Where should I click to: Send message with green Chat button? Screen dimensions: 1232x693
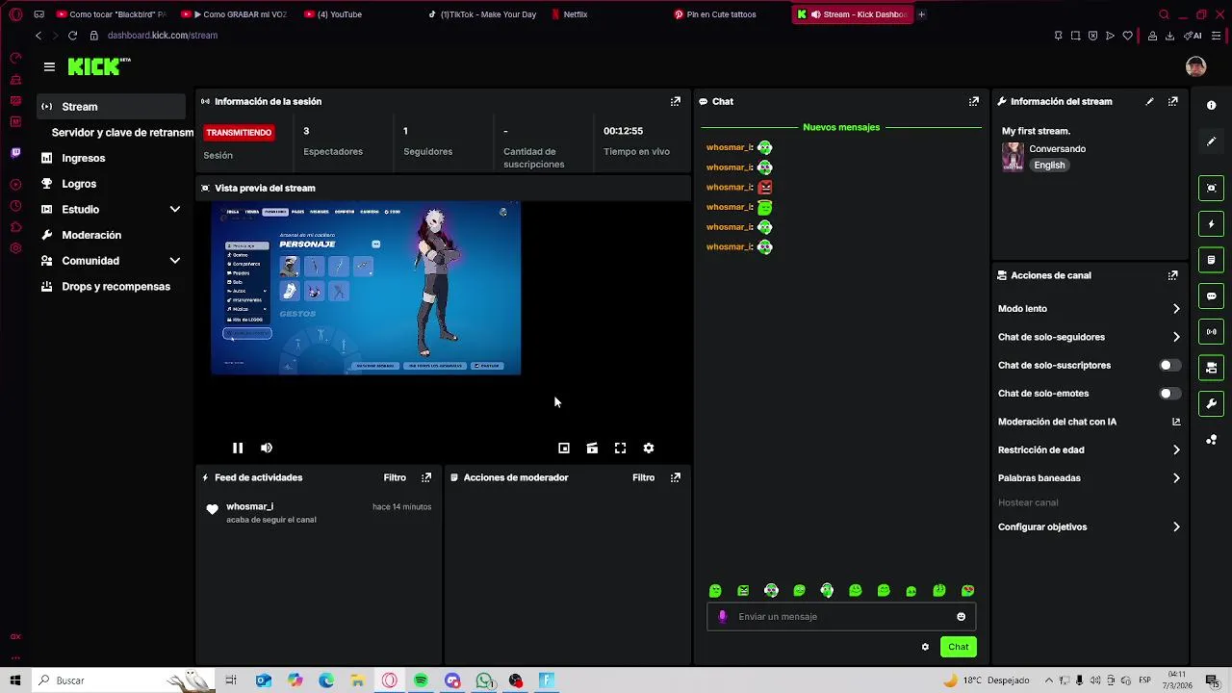tap(958, 647)
